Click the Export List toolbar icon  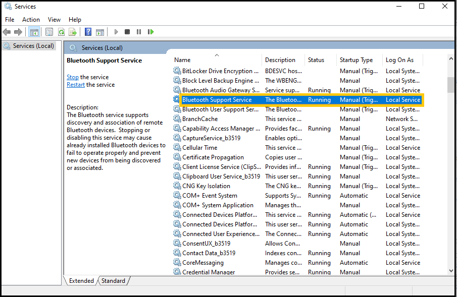(73, 32)
